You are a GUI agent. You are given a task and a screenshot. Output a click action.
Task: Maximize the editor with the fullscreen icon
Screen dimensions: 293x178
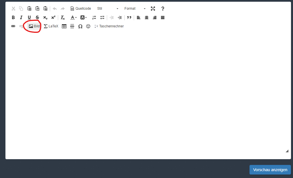153,9
